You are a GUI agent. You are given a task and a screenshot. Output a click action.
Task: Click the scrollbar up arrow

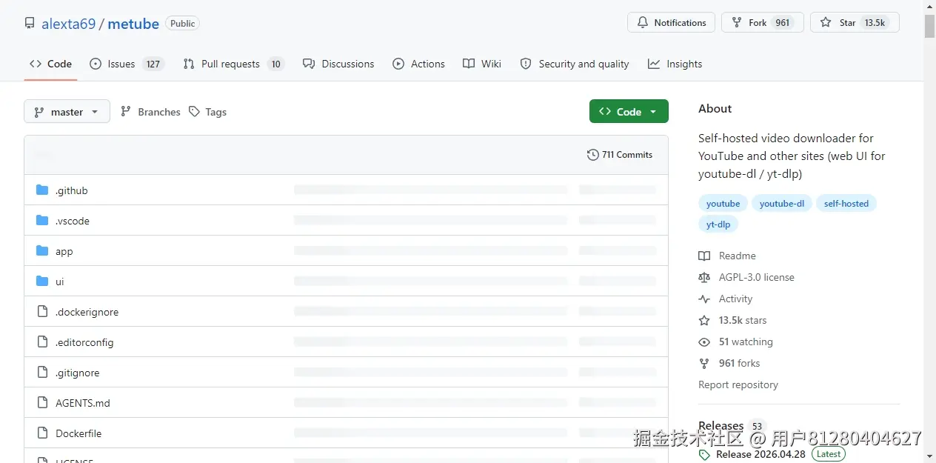point(930,6)
